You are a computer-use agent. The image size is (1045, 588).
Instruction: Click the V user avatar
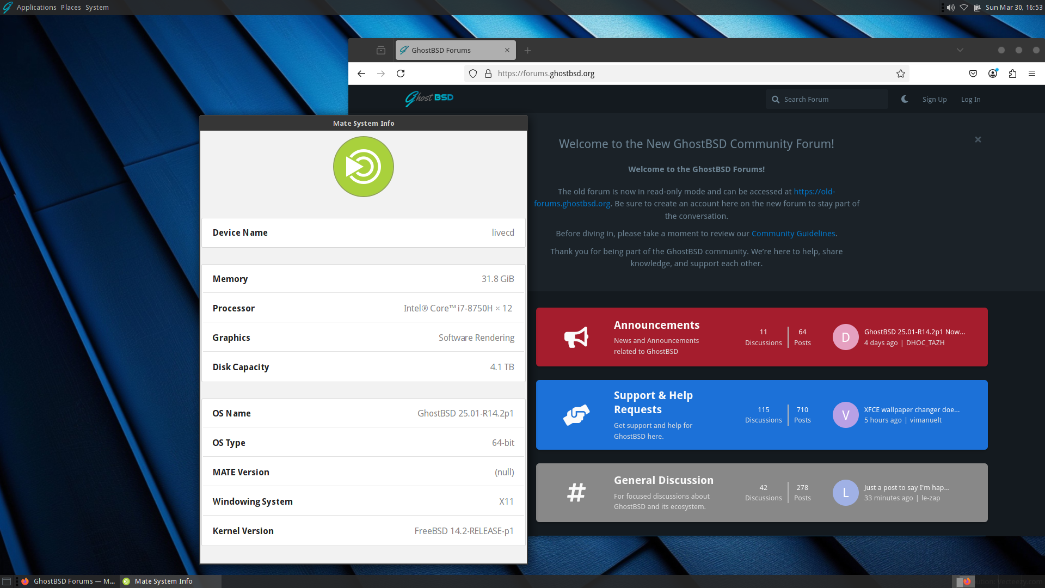pos(846,415)
